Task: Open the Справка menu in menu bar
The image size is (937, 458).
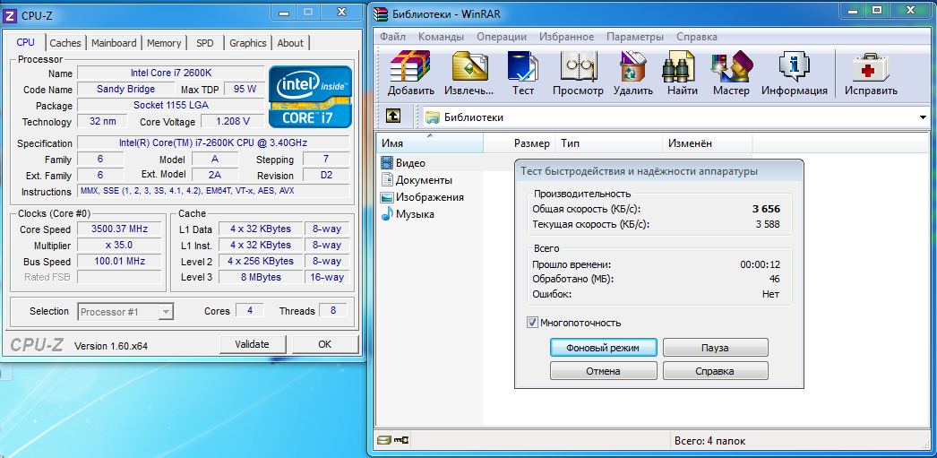Action: point(697,37)
